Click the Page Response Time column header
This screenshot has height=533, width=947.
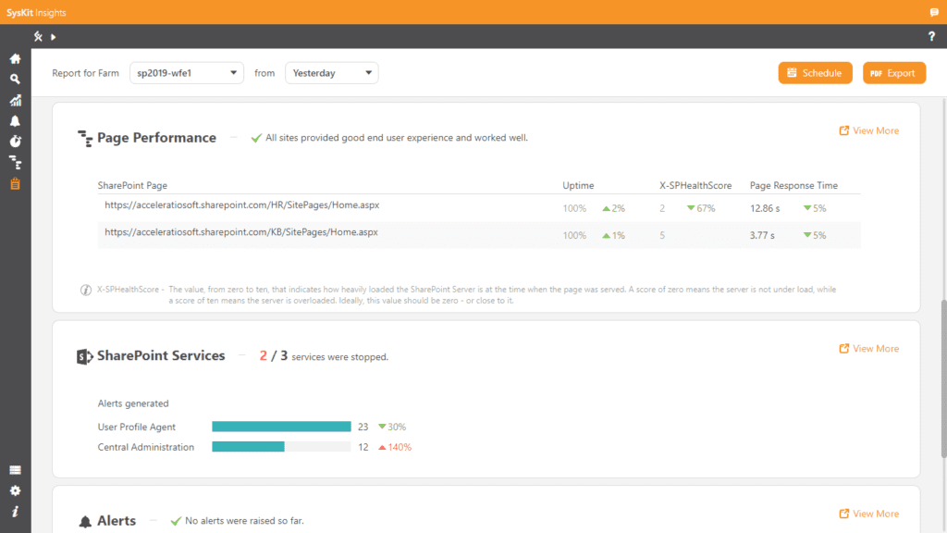pyautogui.click(x=793, y=185)
